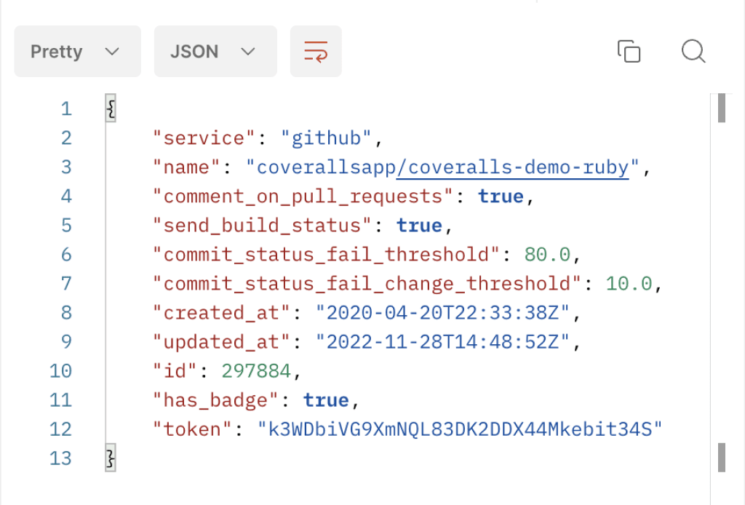Screen dimensions: 745x505
Task: Click line number 1 in gutter
Action: (66, 109)
